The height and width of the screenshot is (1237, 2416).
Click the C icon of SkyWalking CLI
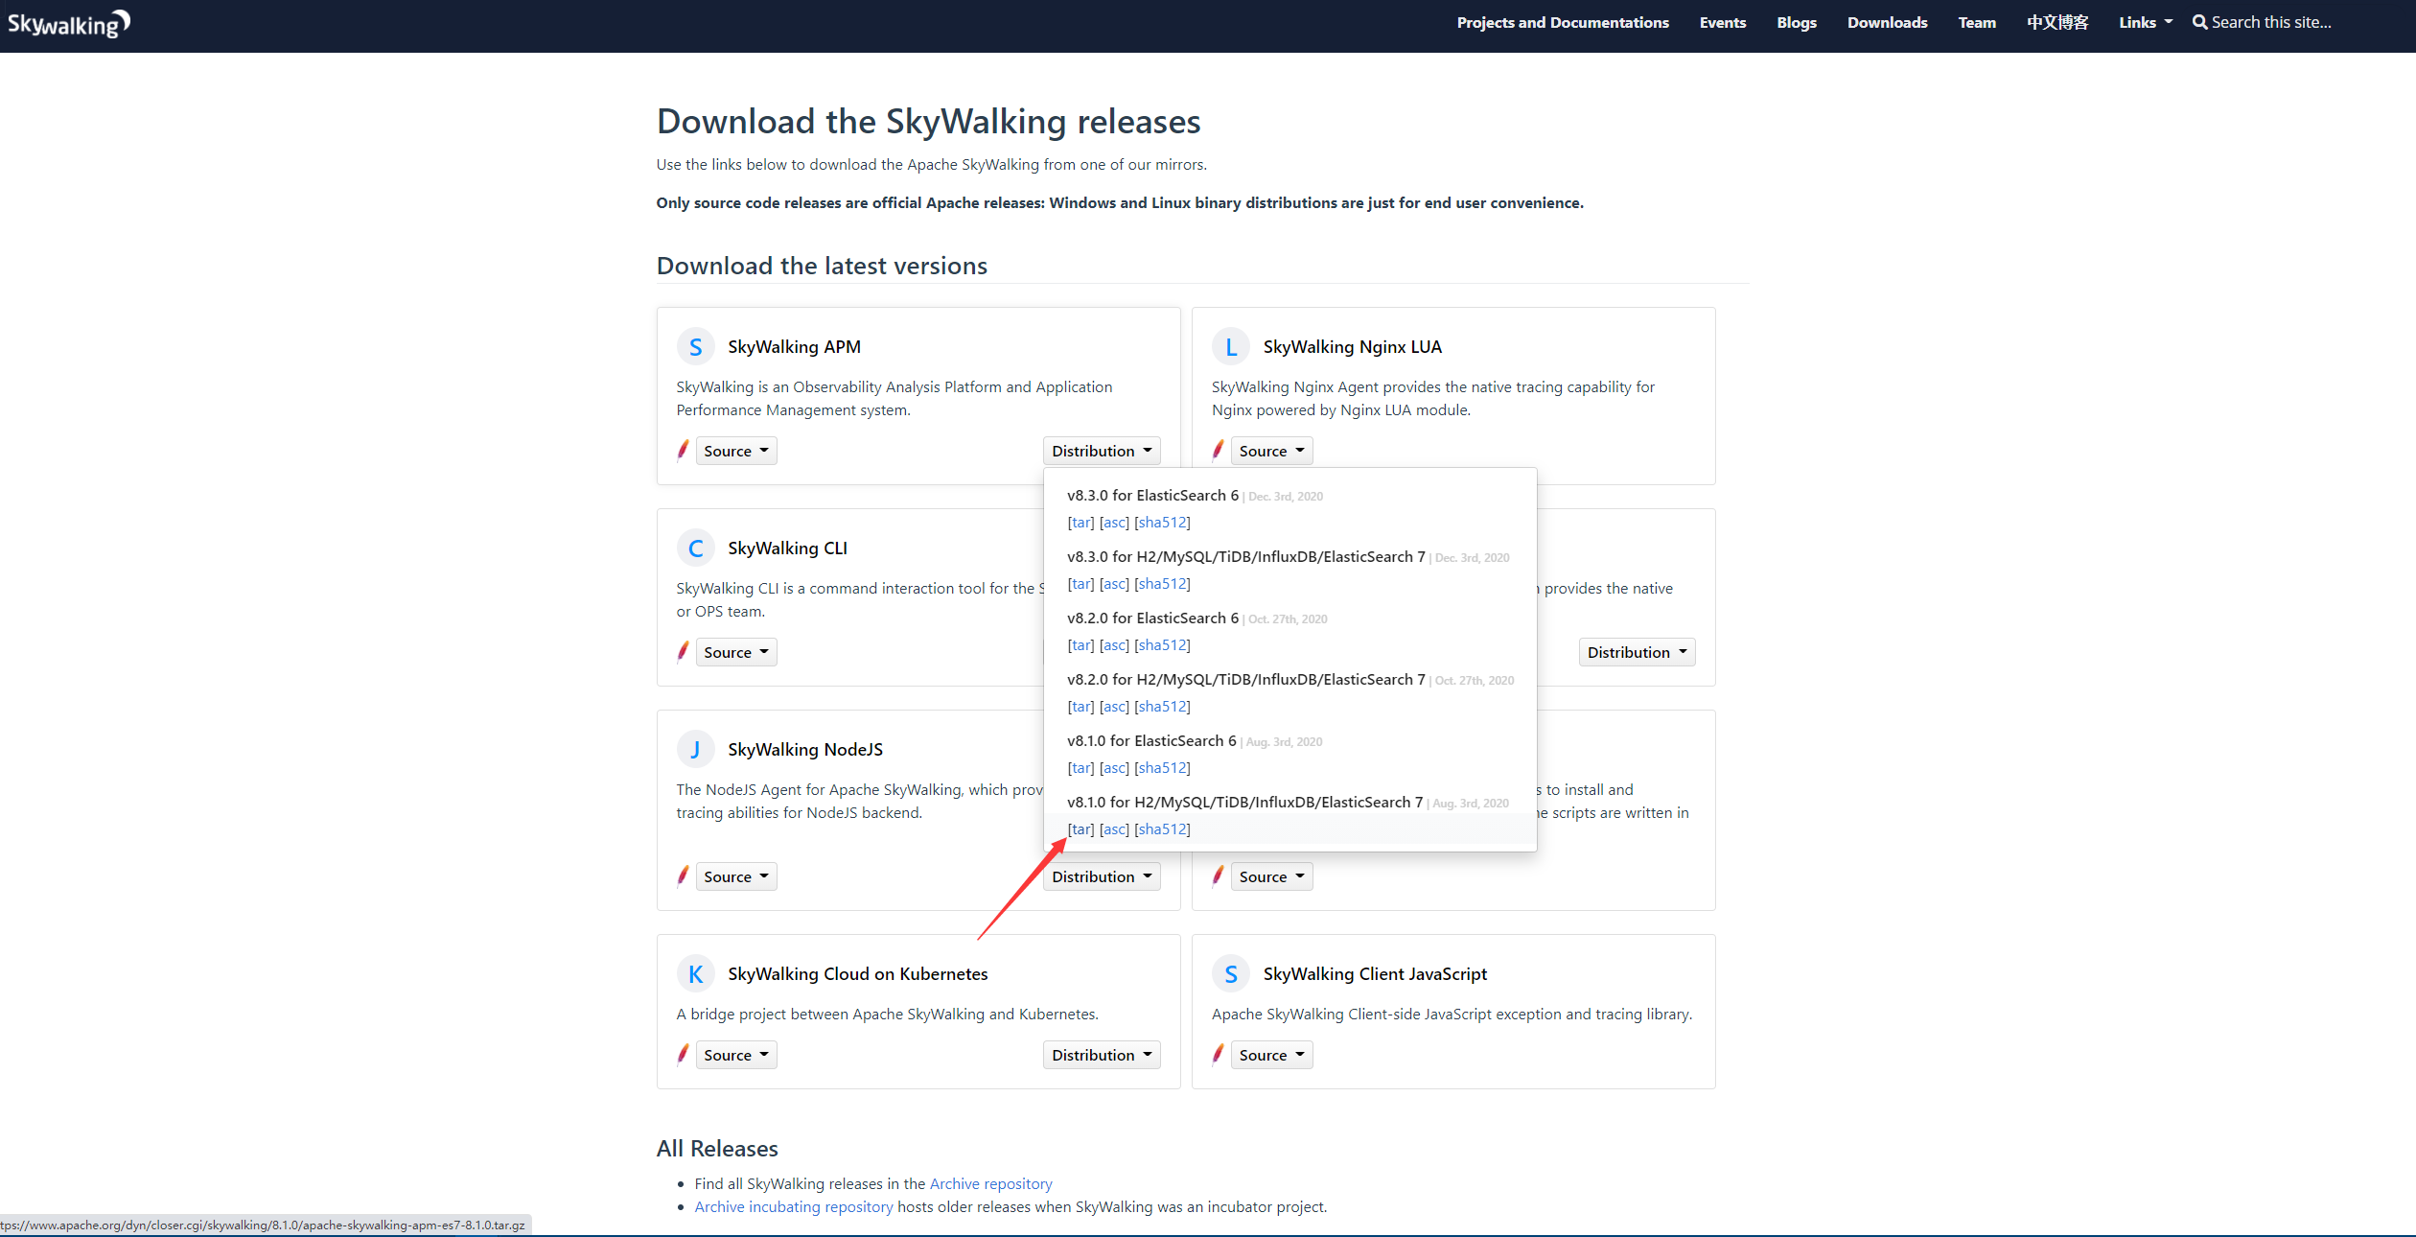click(x=696, y=548)
